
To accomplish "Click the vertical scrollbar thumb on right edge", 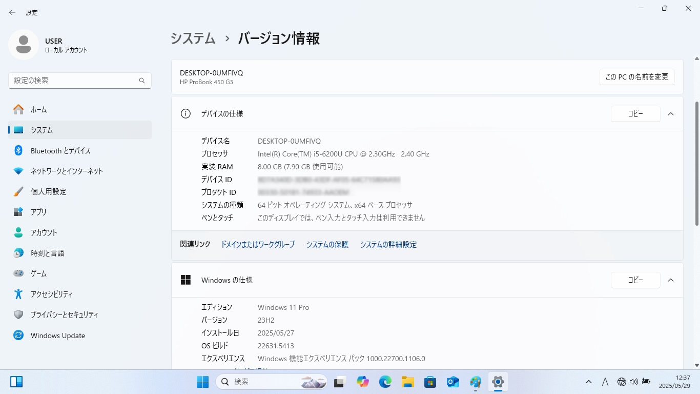I will coord(696,163).
